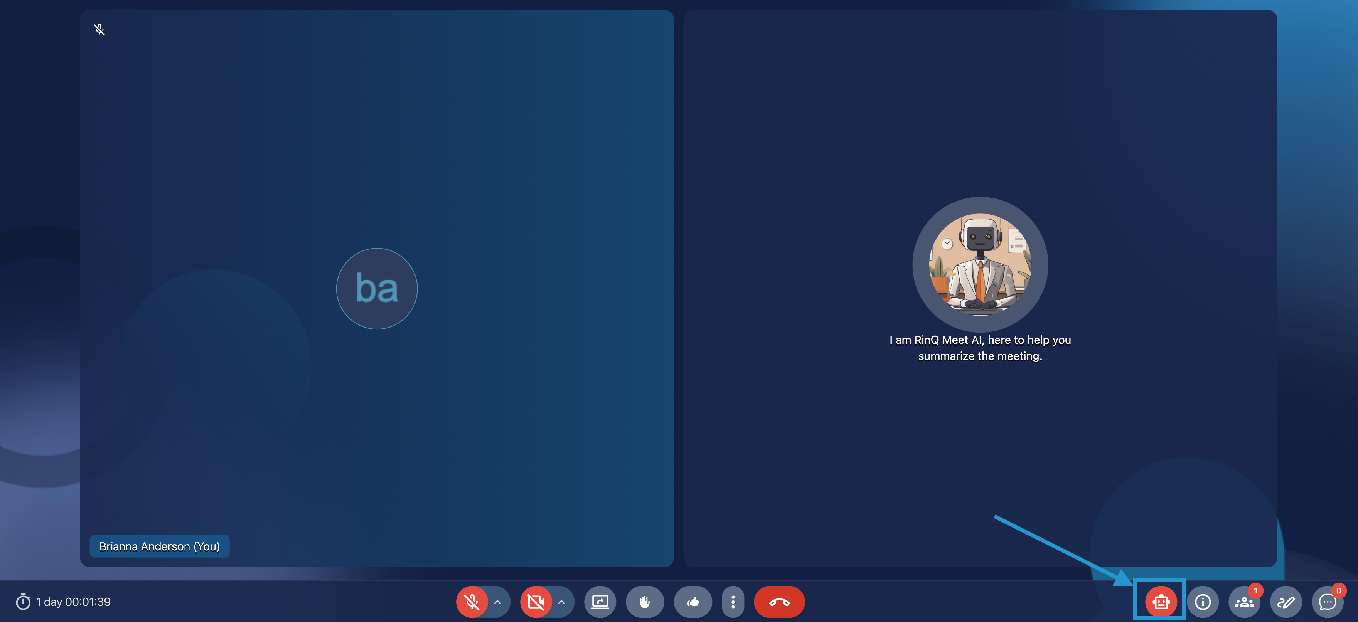Unmute your microphone
The height and width of the screenshot is (622, 1358).
pos(472,602)
